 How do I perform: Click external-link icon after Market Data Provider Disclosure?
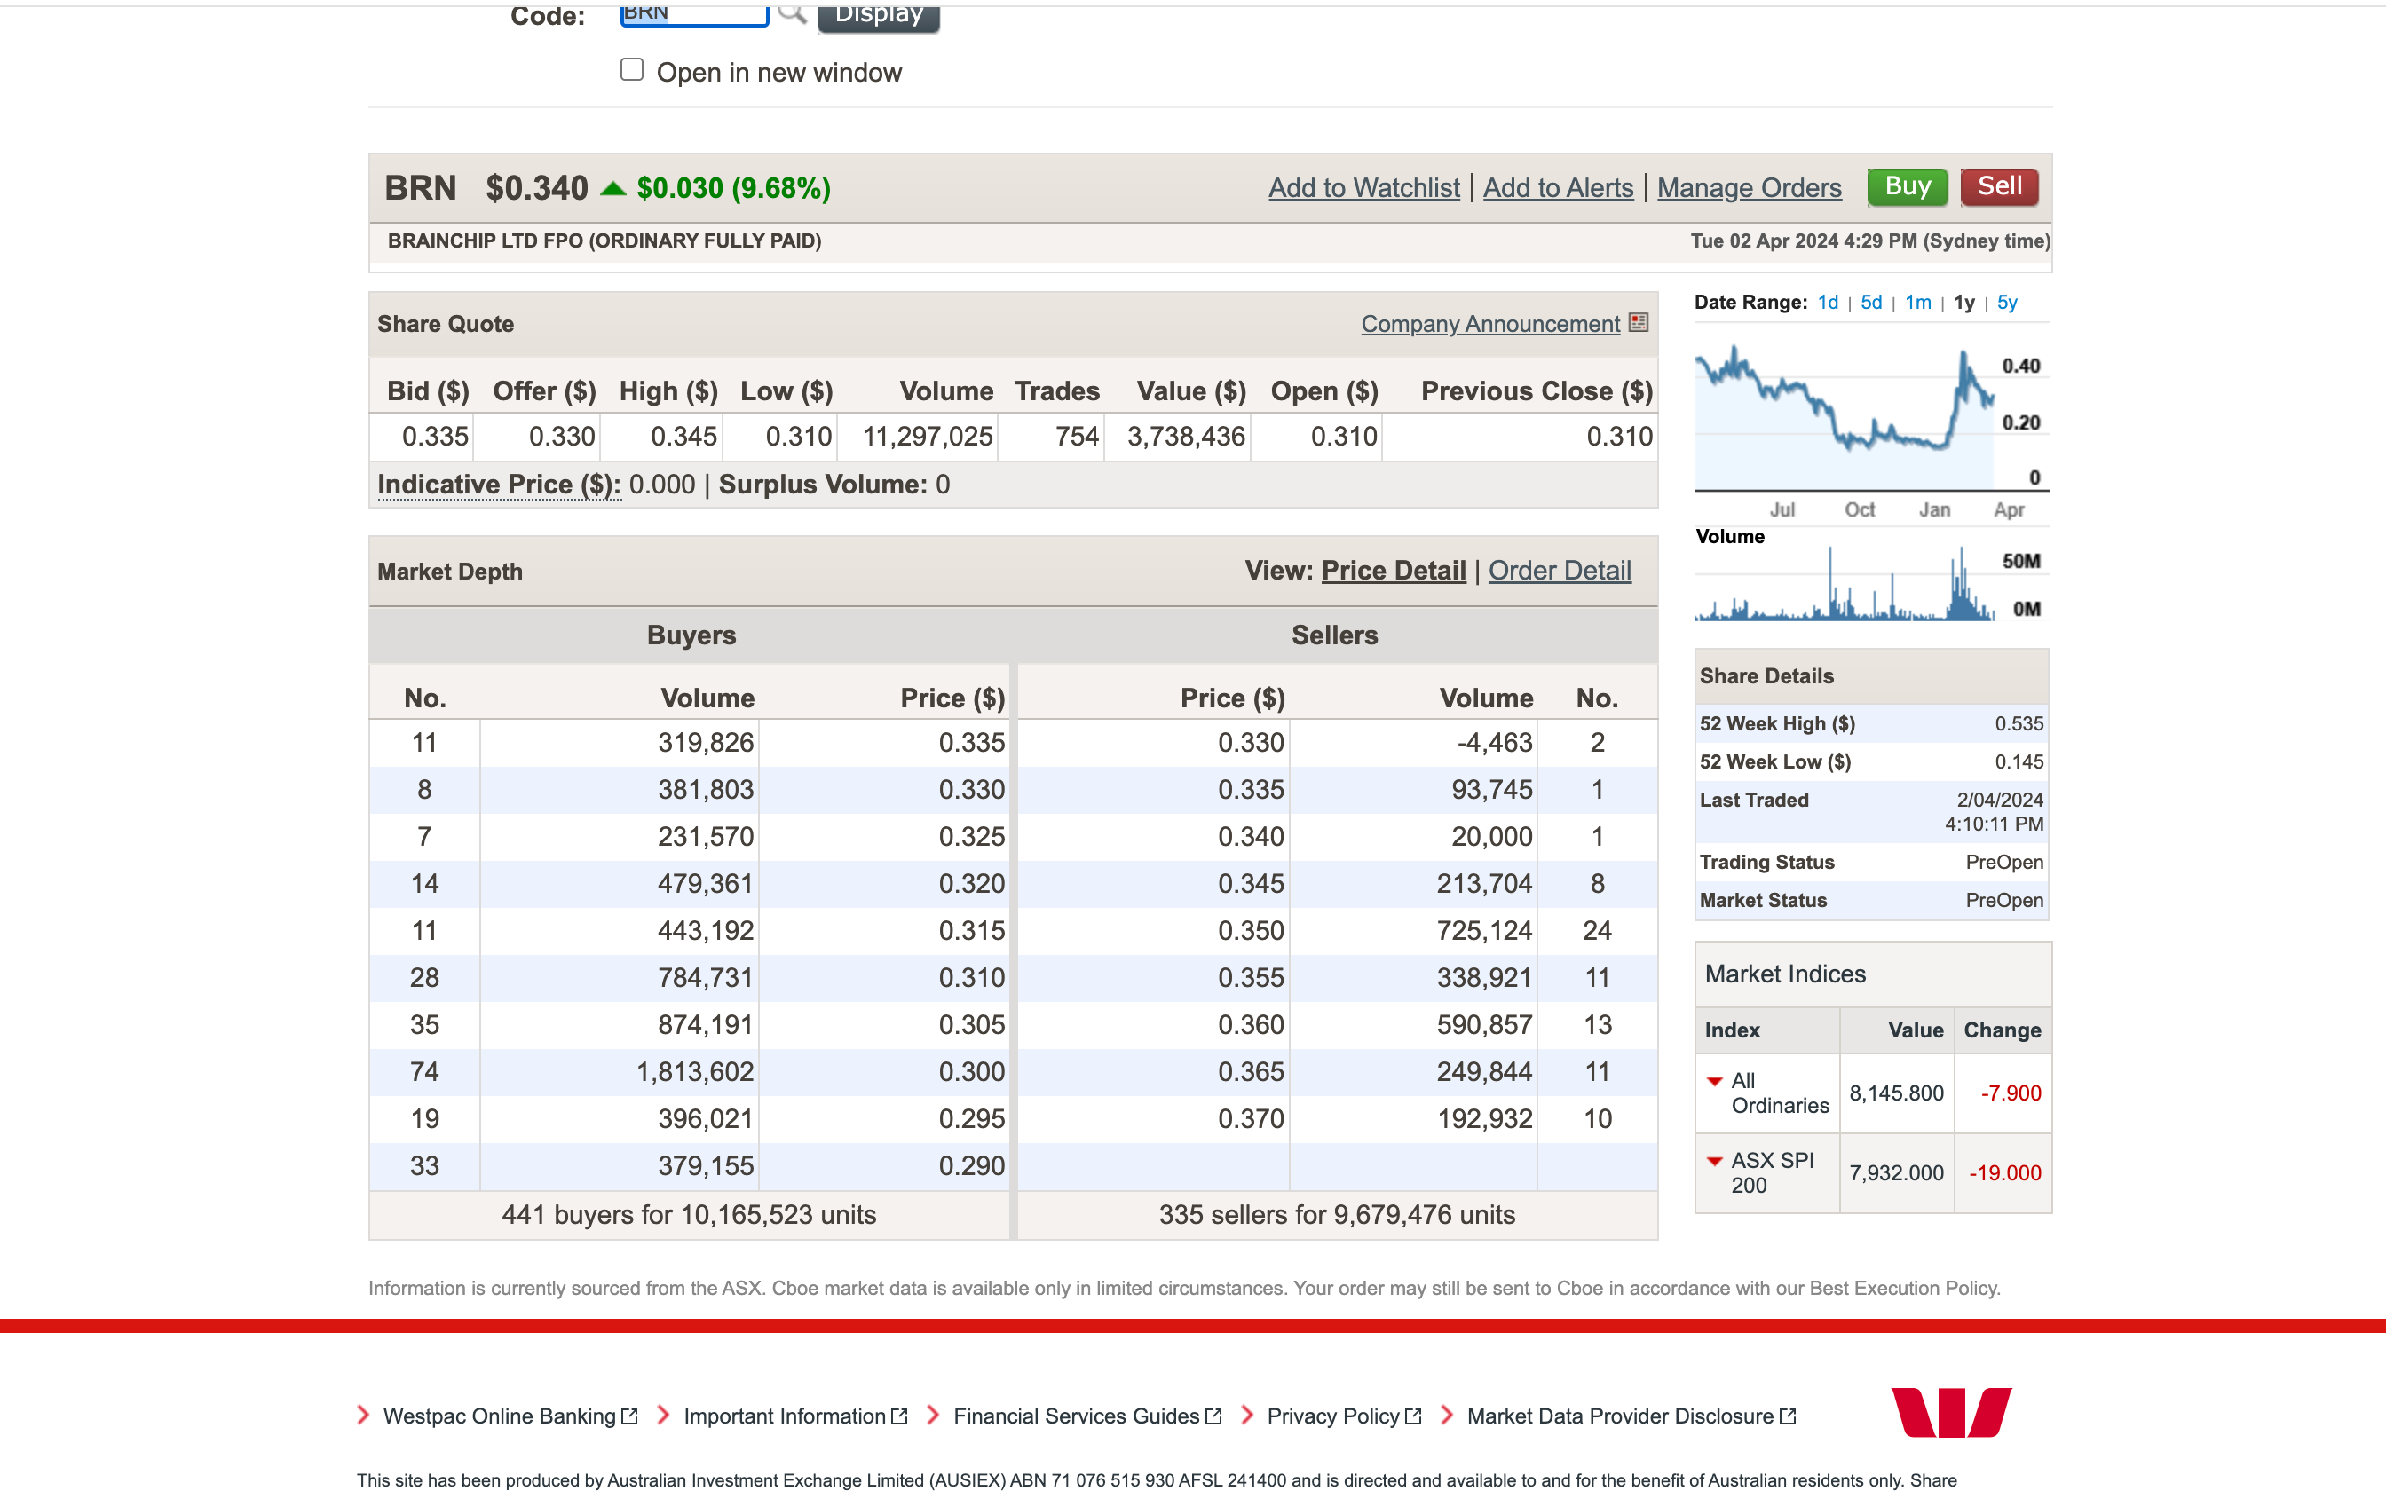pyautogui.click(x=1788, y=1416)
